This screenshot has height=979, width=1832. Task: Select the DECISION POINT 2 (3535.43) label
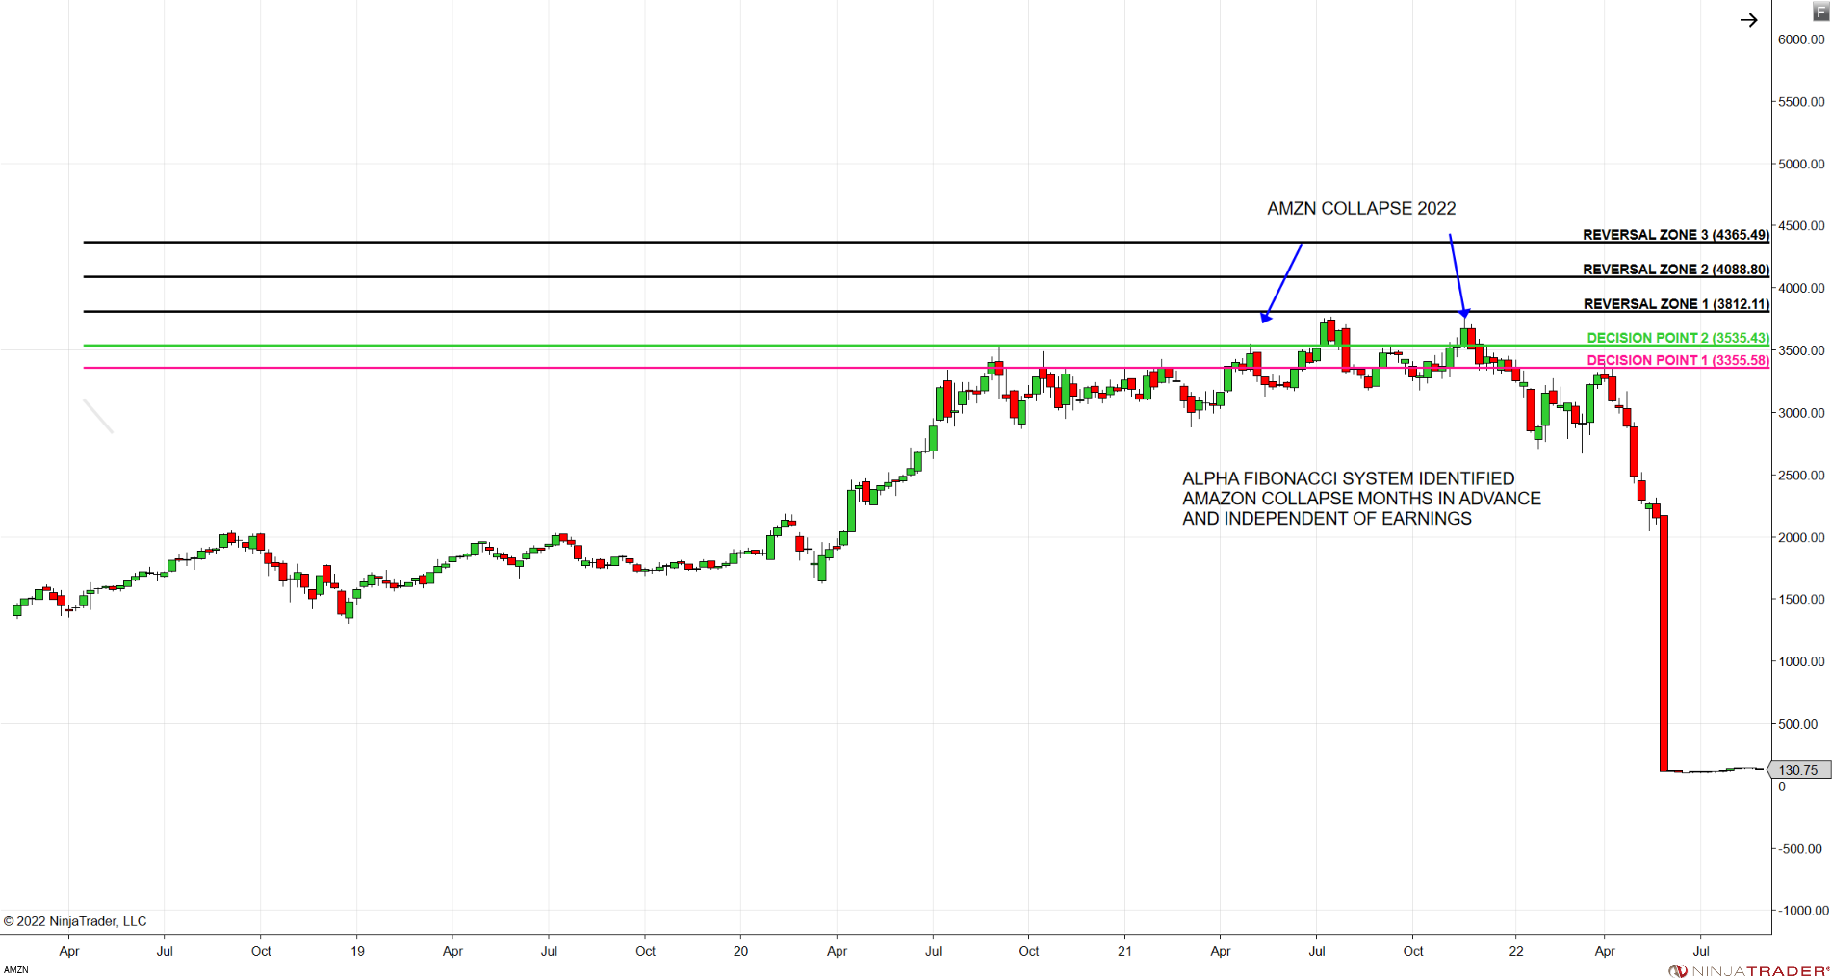[1678, 337]
